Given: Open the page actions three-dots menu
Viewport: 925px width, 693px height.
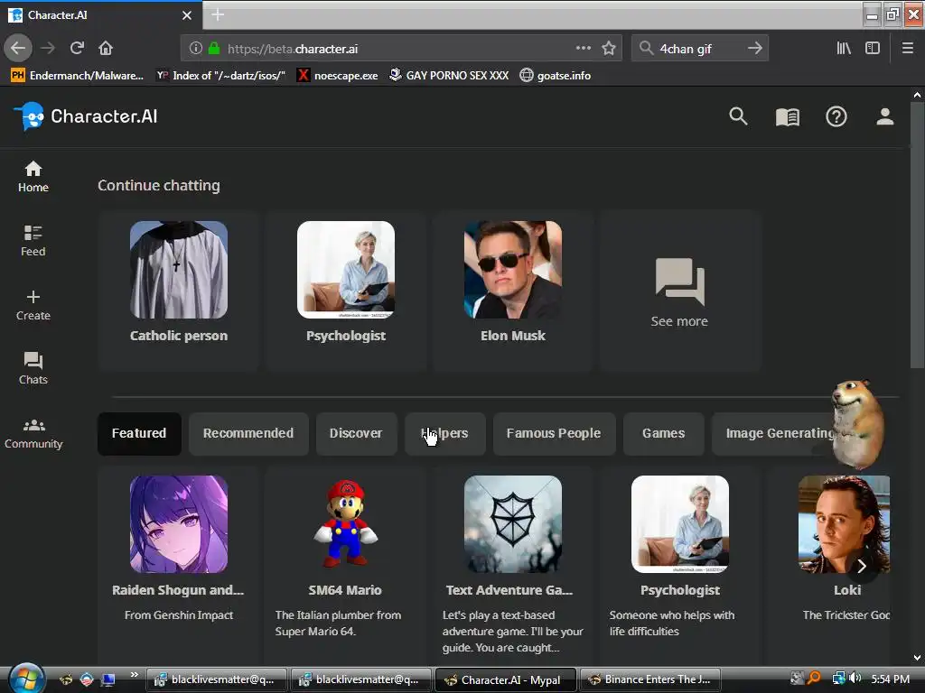Looking at the screenshot, I should [x=583, y=48].
